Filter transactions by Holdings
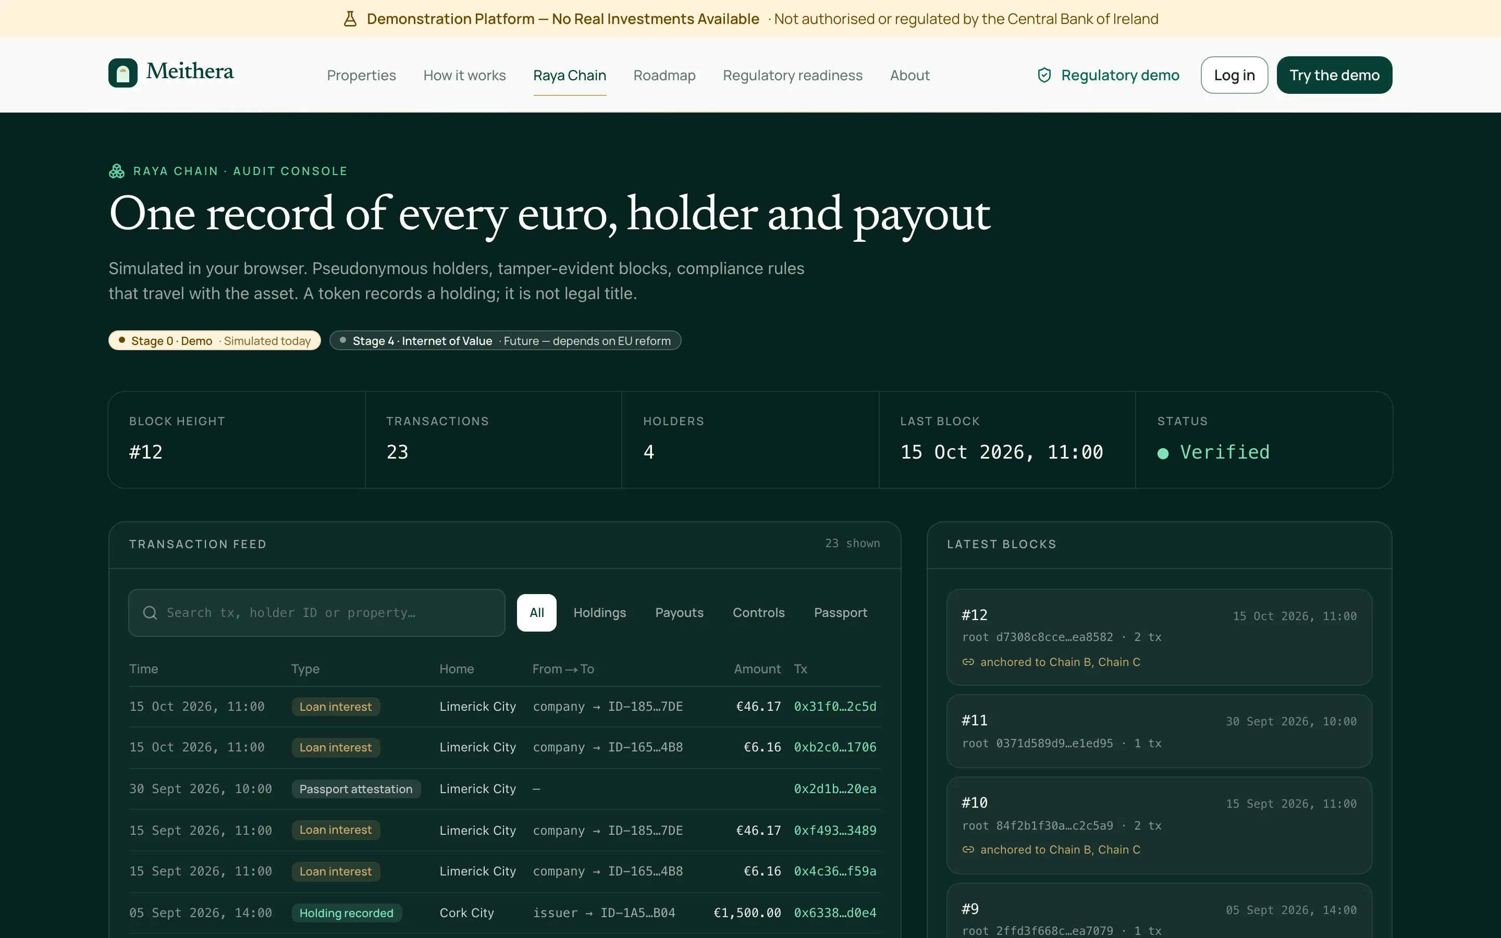Image resolution: width=1501 pixels, height=938 pixels. click(600, 613)
